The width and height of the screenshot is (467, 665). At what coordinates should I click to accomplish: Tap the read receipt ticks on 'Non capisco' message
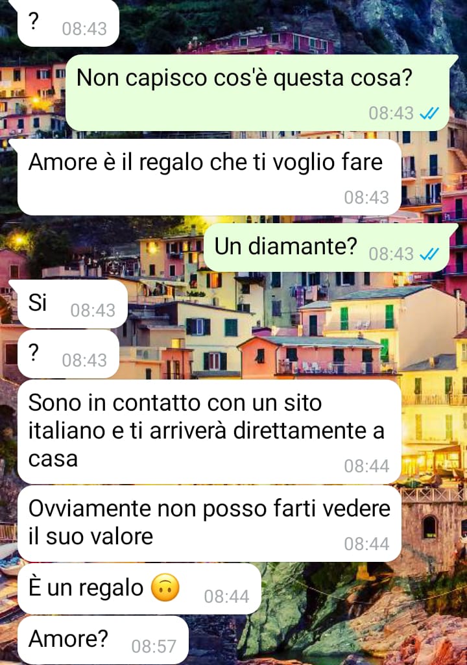point(429,114)
